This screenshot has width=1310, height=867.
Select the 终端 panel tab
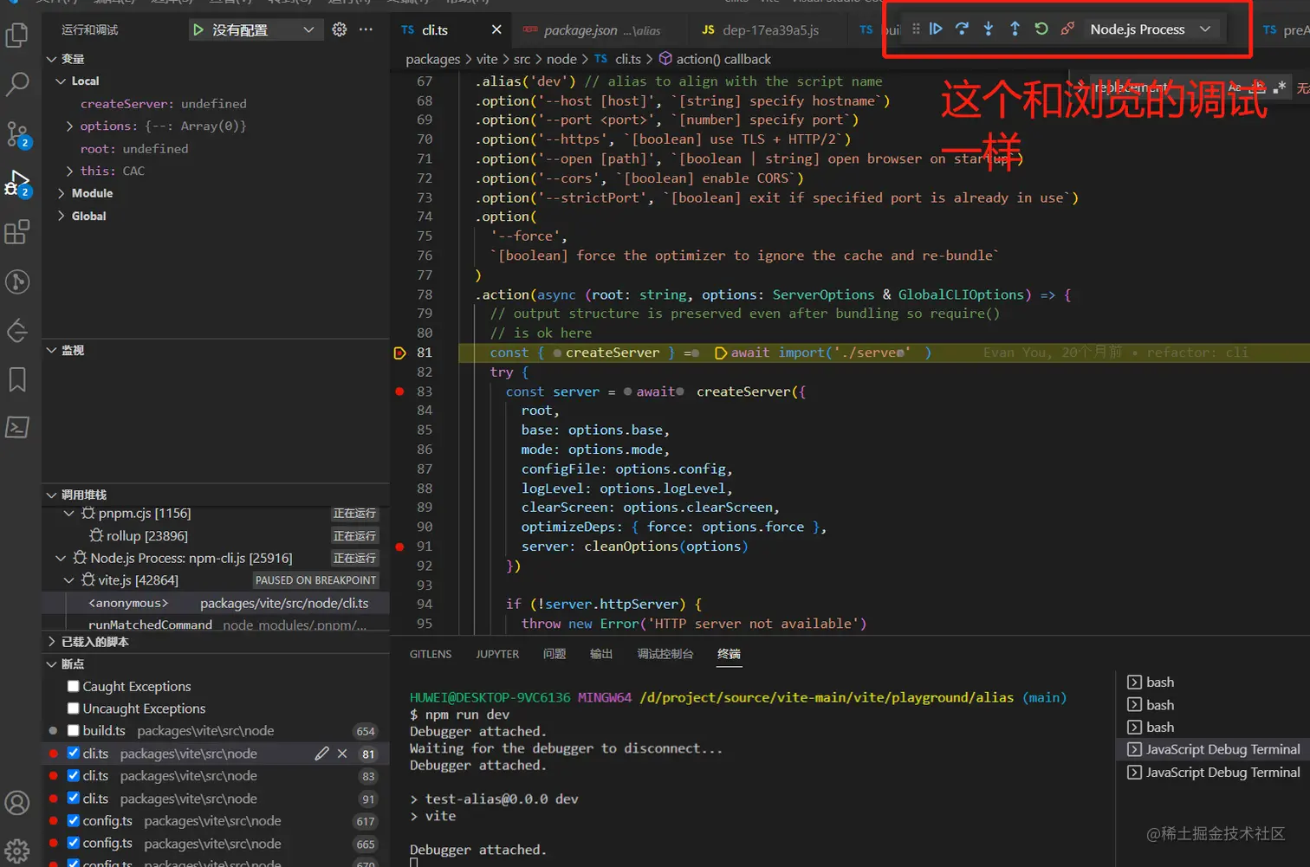729,654
